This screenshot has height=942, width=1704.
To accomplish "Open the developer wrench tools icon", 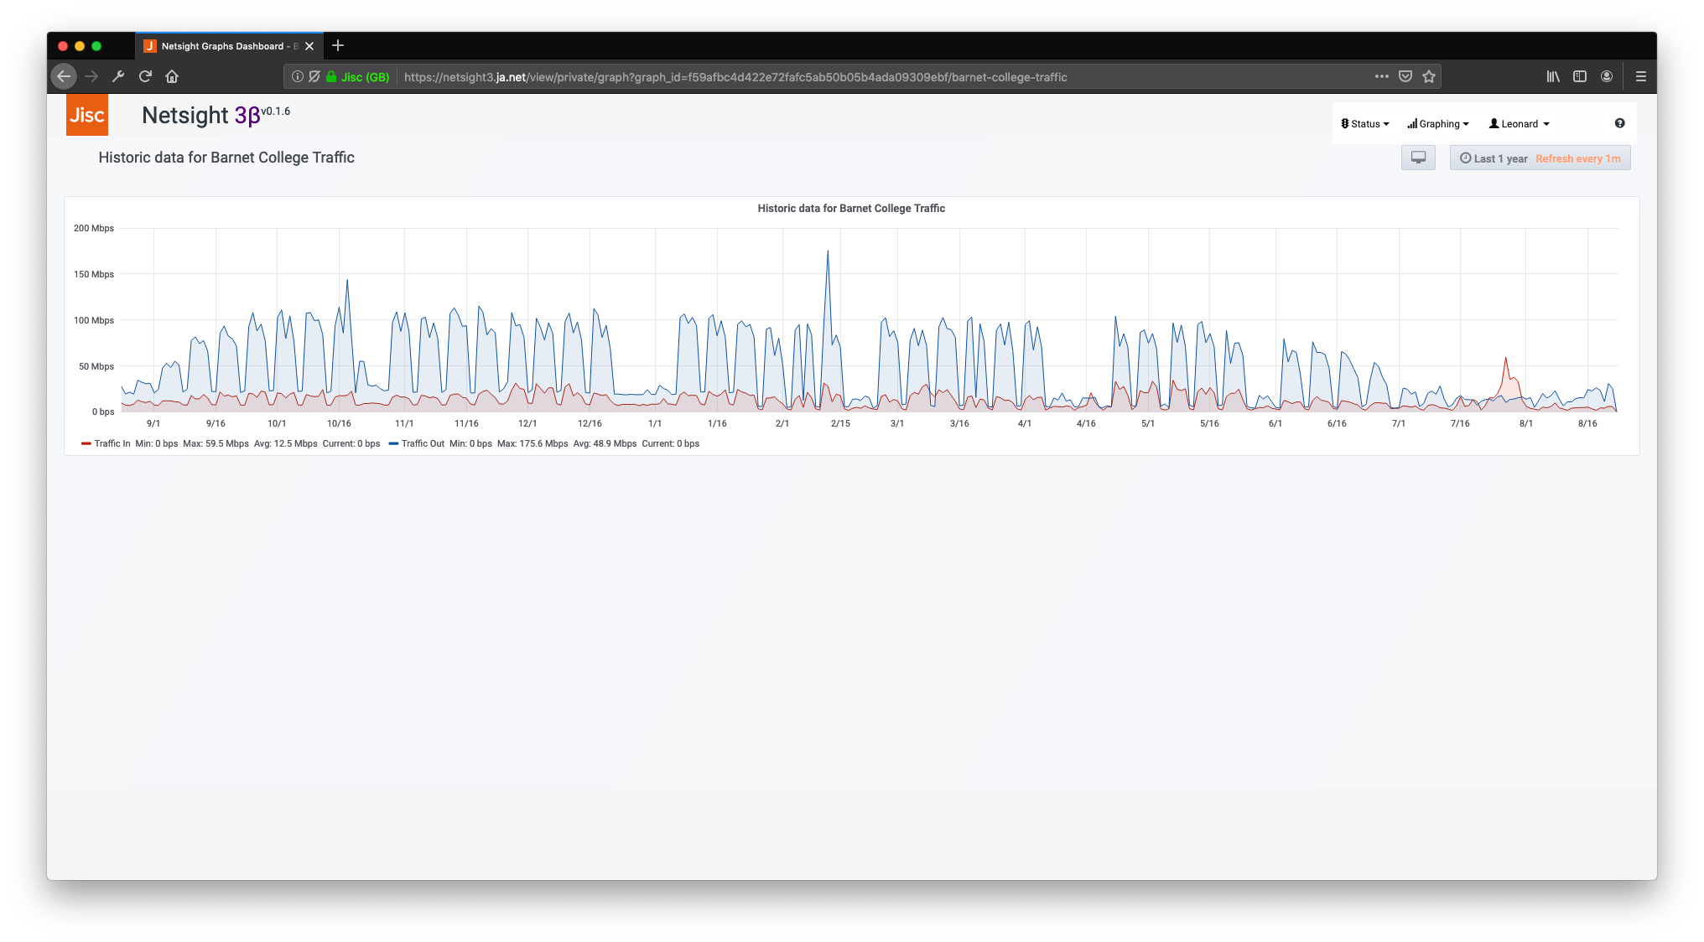I will click(x=118, y=76).
